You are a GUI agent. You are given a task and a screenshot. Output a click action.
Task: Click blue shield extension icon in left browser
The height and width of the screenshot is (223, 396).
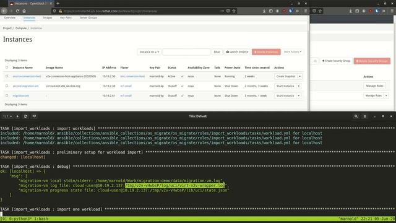pos(291,11)
